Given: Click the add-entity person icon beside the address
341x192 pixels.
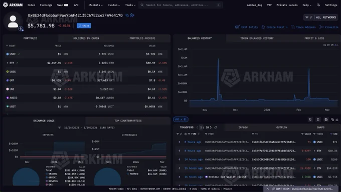Looking at the screenshot, I should (132, 15).
